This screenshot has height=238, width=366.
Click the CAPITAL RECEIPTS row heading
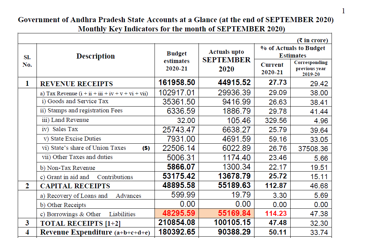pyautogui.click(x=75, y=186)
